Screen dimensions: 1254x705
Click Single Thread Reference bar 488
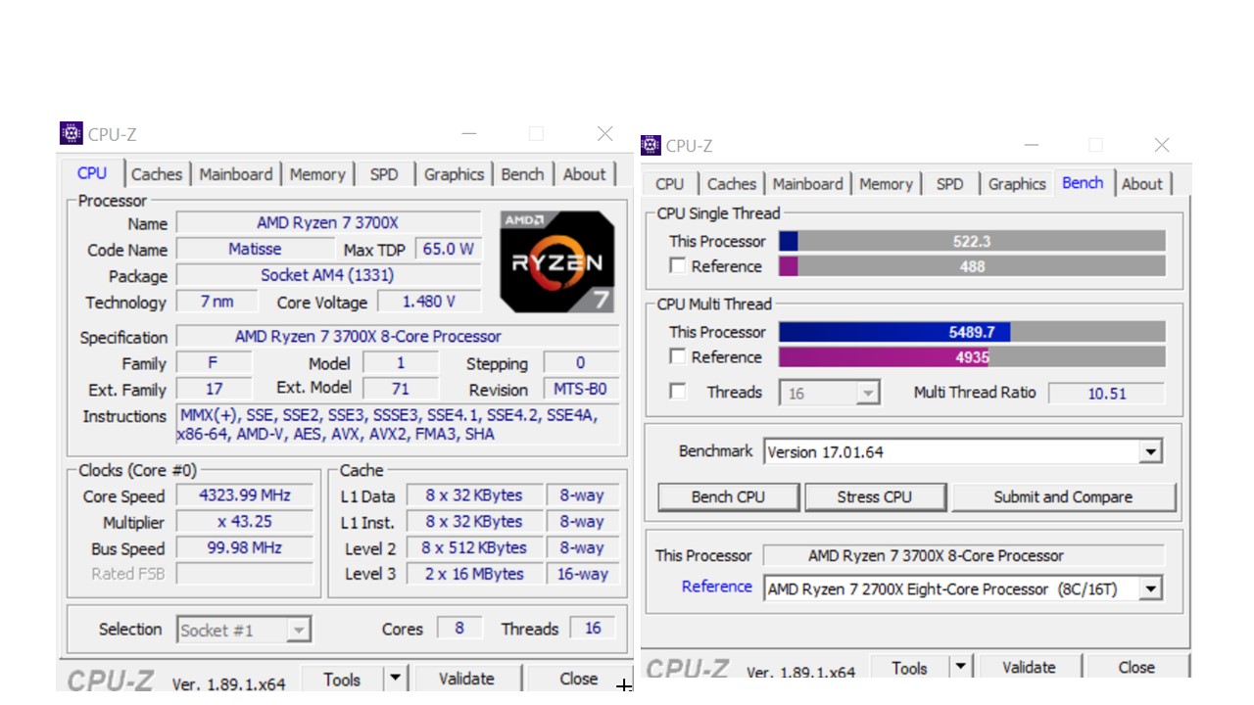point(972,266)
